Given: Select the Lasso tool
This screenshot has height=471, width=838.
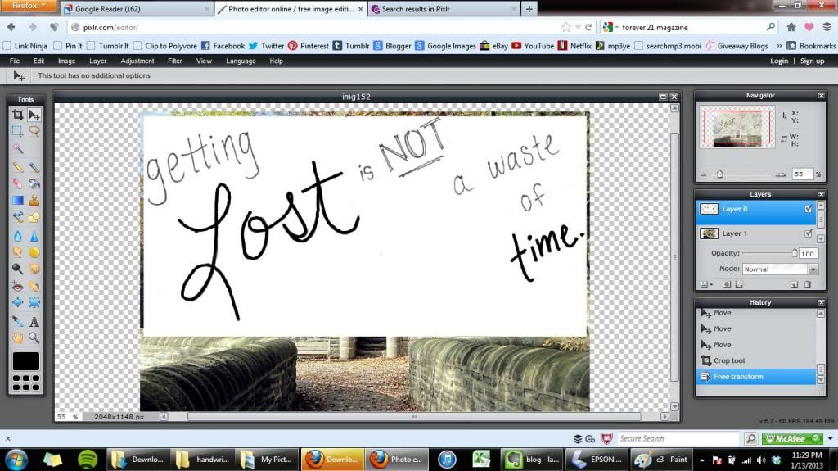Looking at the screenshot, I should (x=34, y=131).
